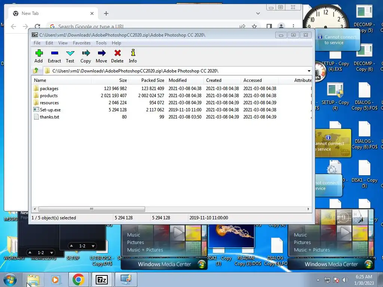Open Windows Explorer from the taskbar
The height and width of the screenshot is (287, 383).
coord(33,280)
